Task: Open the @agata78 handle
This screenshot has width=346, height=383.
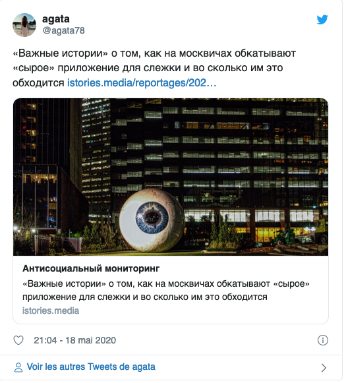Action: tap(63, 30)
